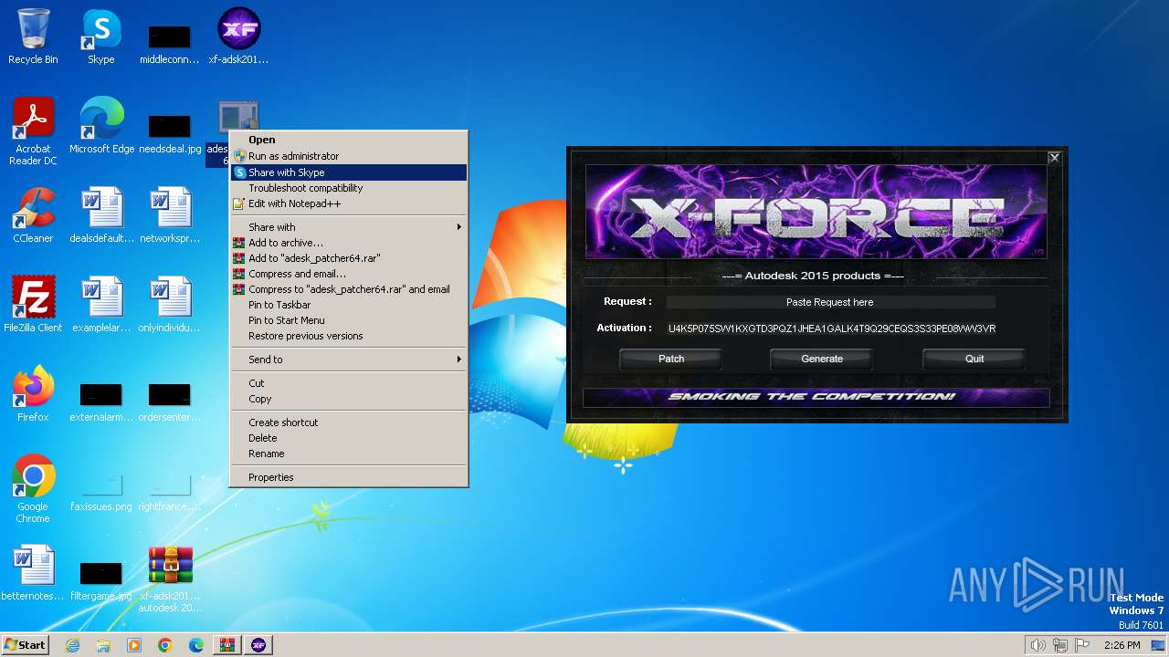Select the examplelar Word document icon
The width and height of the screenshot is (1169, 657).
click(101, 305)
